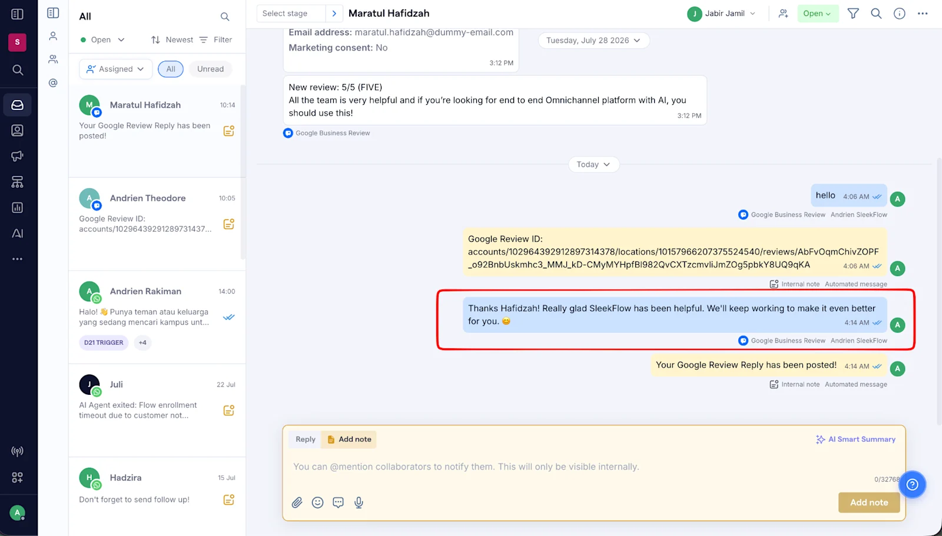Open the Channels broadcast-signal icon
The width and height of the screenshot is (942, 536).
pyautogui.click(x=18, y=451)
